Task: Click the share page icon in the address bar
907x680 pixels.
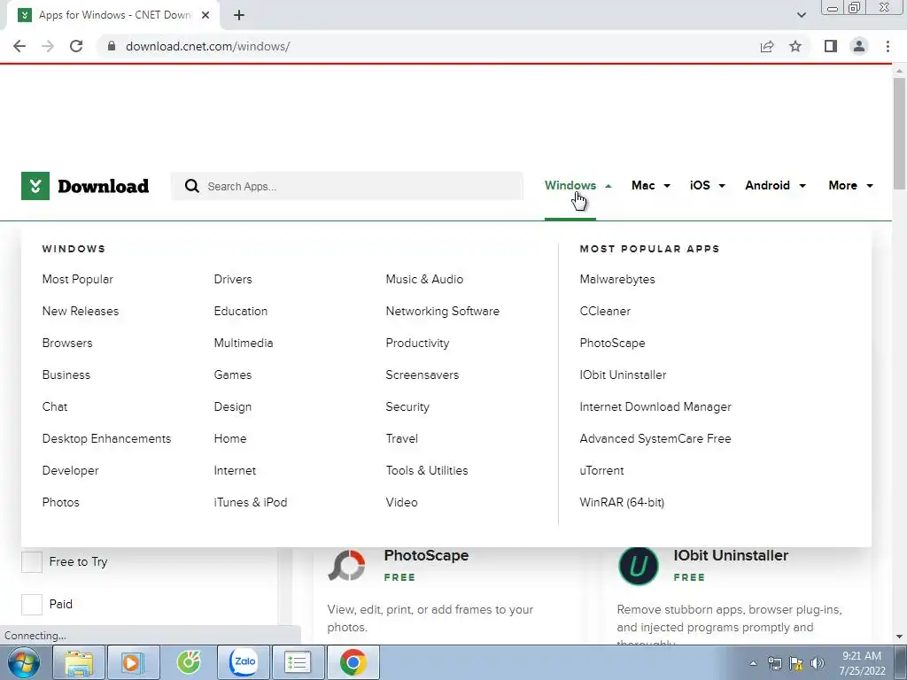Action: click(767, 46)
